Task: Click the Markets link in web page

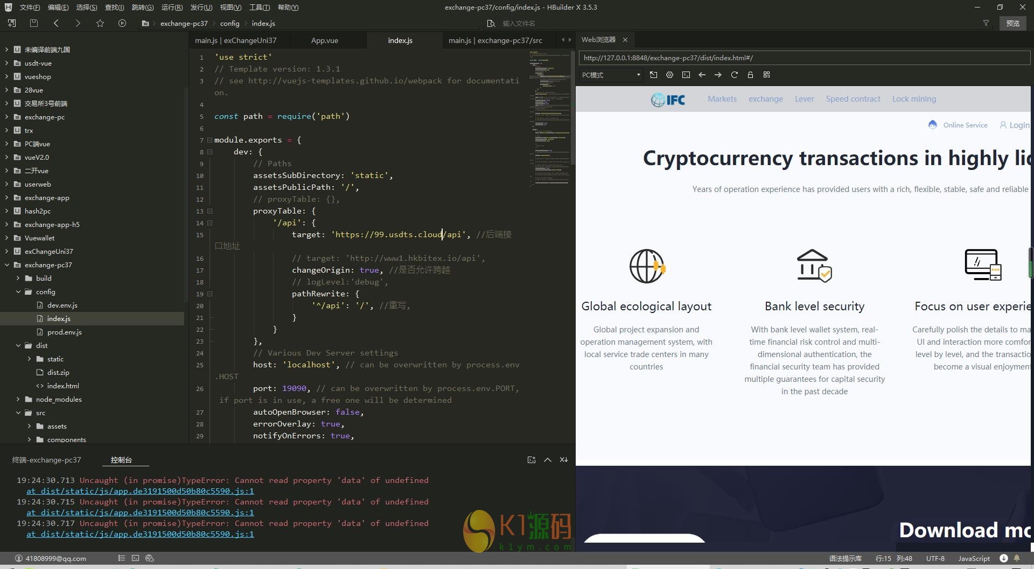Action: point(722,99)
